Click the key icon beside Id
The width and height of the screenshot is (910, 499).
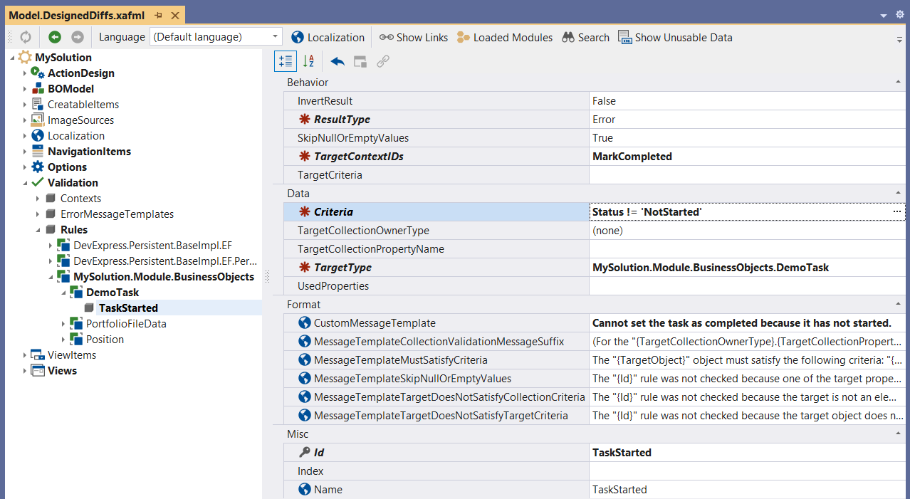[304, 453]
